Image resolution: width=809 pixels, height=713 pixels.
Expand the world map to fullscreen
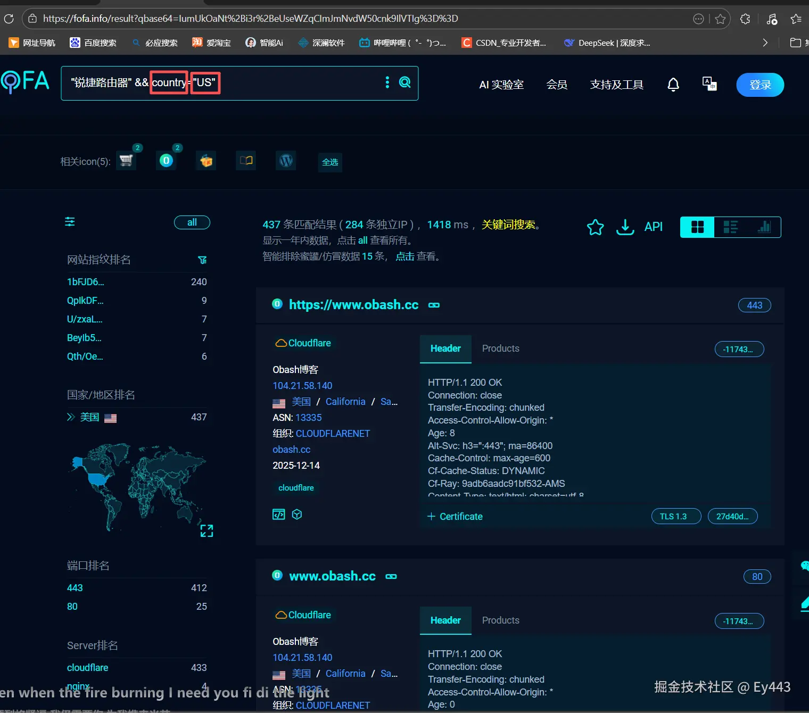[x=207, y=530]
